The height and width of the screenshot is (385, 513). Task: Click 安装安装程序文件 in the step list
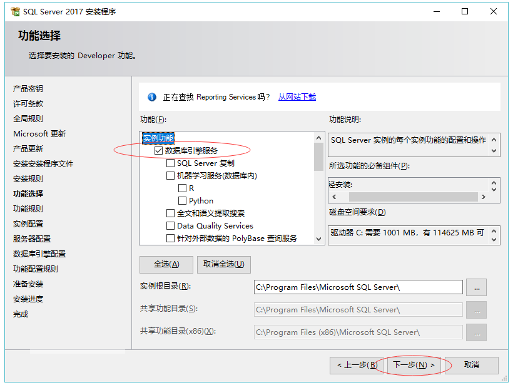coord(43,164)
